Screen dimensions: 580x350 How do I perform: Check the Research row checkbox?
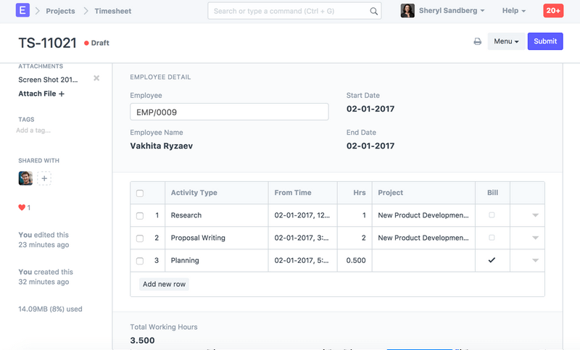coord(140,216)
